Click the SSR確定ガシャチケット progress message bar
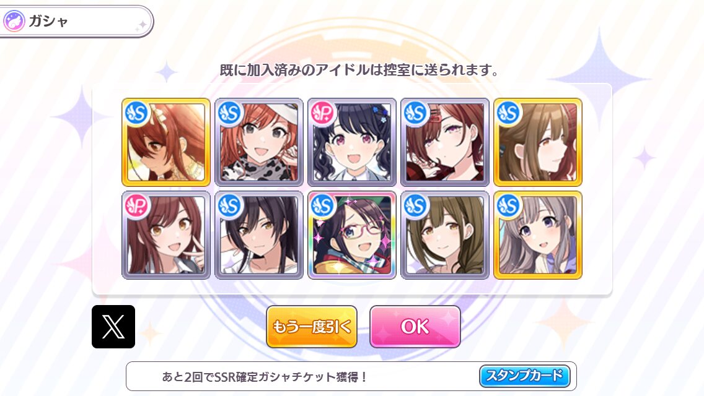 tap(351, 376)
